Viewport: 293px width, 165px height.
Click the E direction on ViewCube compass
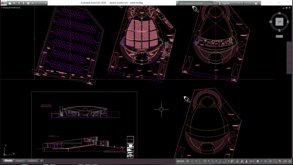[288, 22]
